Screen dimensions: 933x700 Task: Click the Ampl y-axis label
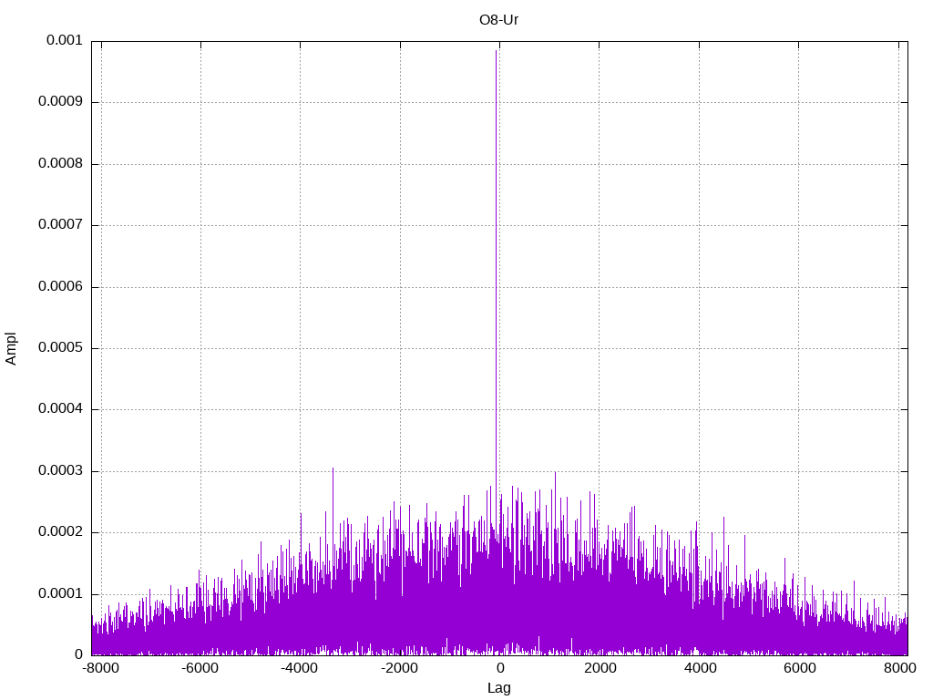click(x=11, y=348)
